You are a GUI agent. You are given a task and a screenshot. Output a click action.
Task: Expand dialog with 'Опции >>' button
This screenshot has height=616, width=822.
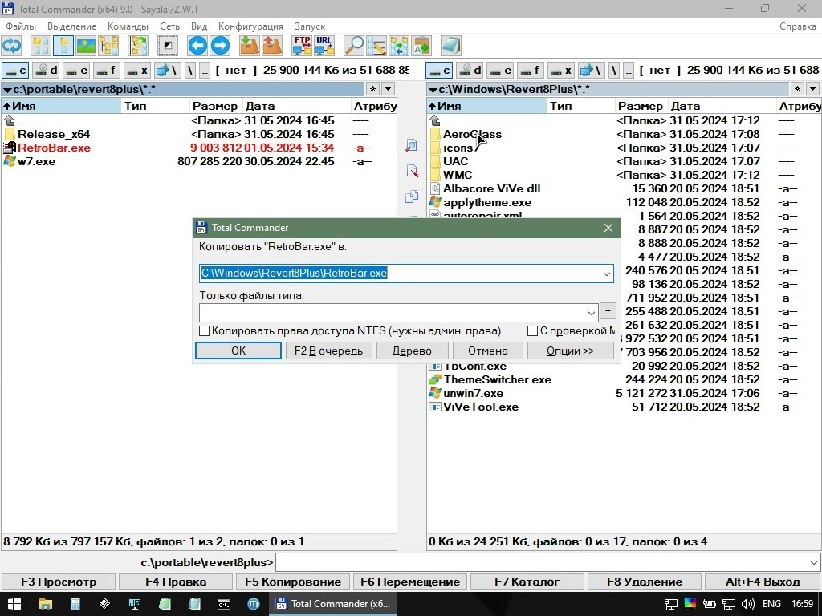571,351
